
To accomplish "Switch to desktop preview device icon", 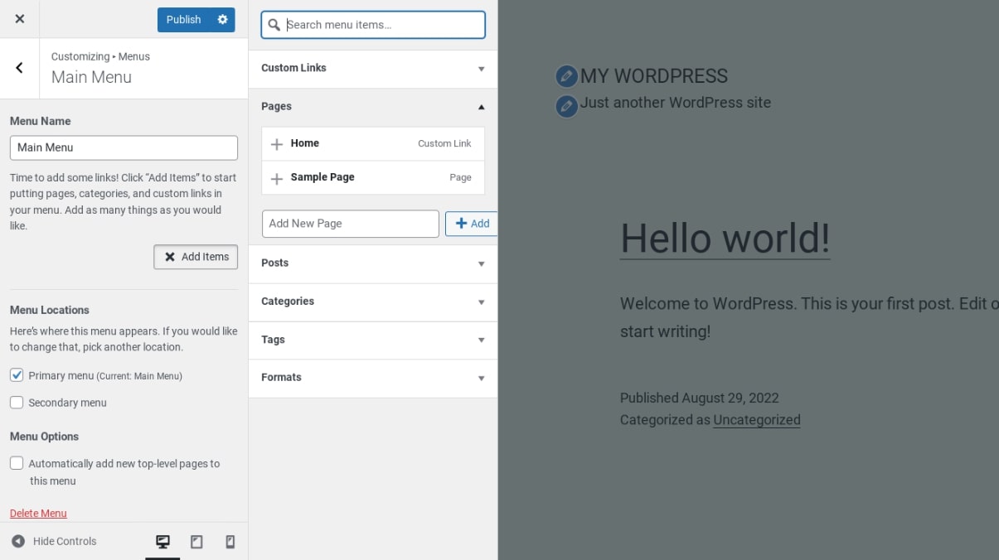I will pos(163,542).
